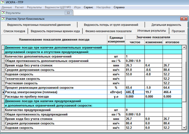The width and height of the screenshot is (189, 134).
Task: Open Детальная ведомость tab
Action: [x=166, y=25]
